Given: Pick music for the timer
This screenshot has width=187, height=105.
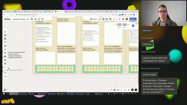Looking at the screenshot, I should tap(122, 27).
